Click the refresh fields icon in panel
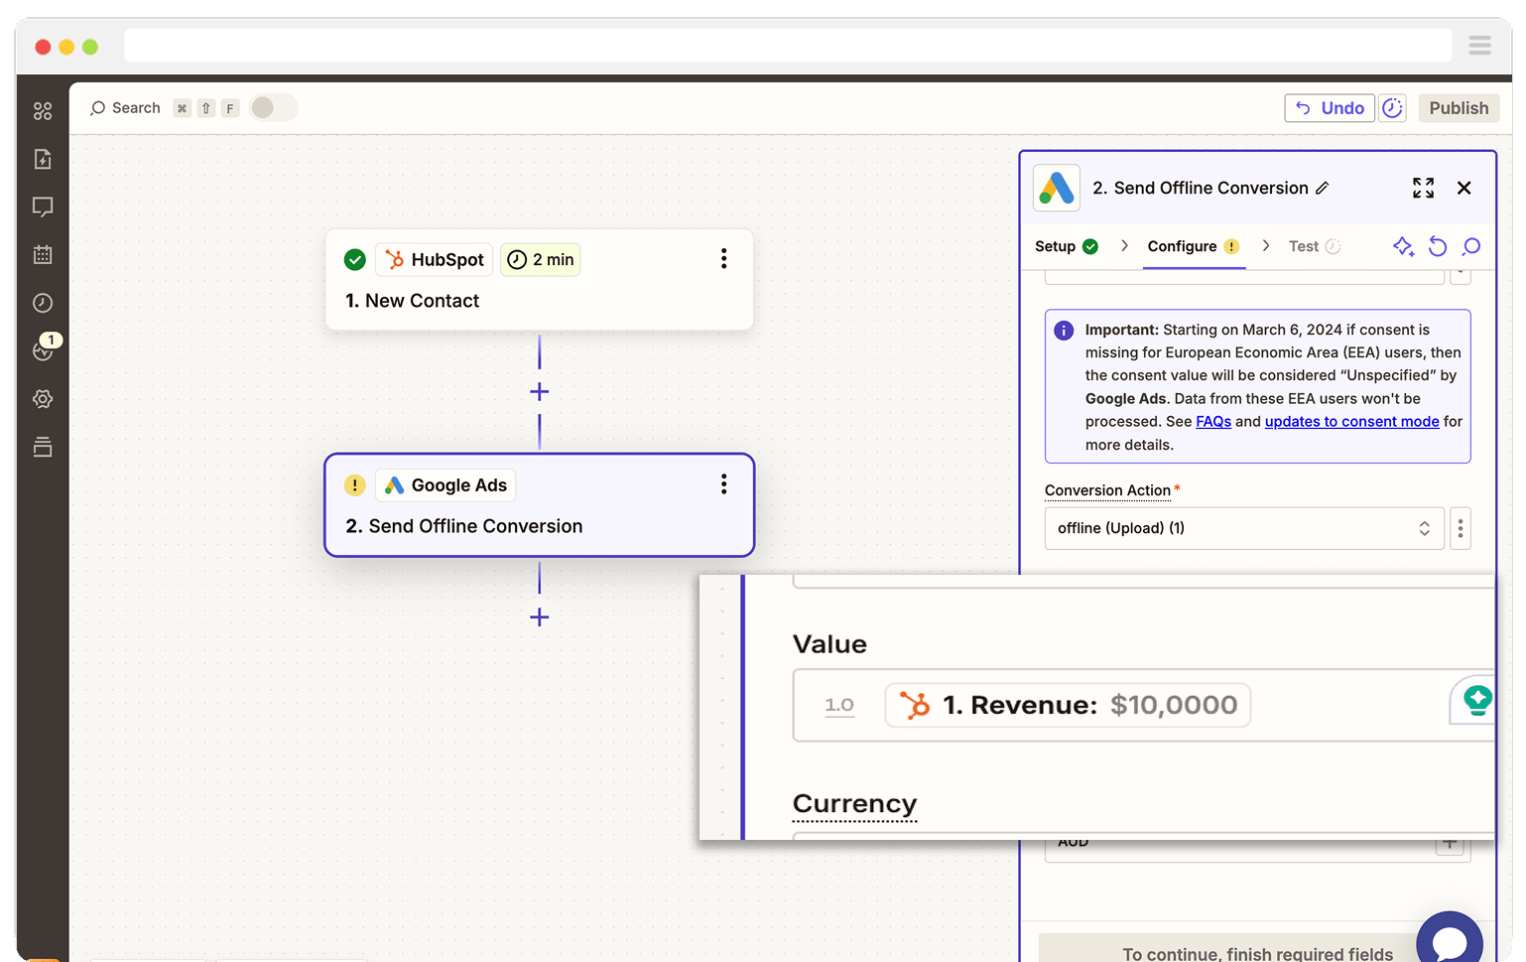Image resolution: width=1526 pixels, height=962 pixels. pos(1438,246)
